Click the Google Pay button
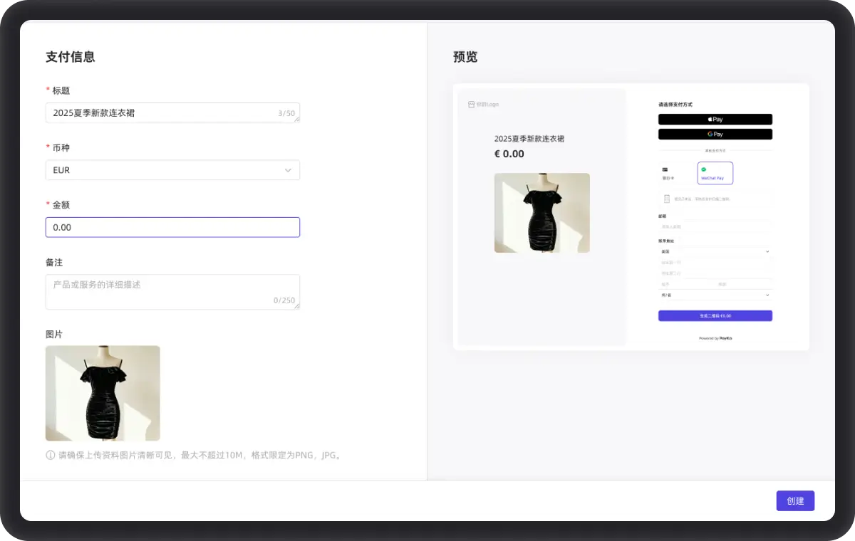Image resolution: width=855 pixels, height=541 pixels. click(715, 134)
